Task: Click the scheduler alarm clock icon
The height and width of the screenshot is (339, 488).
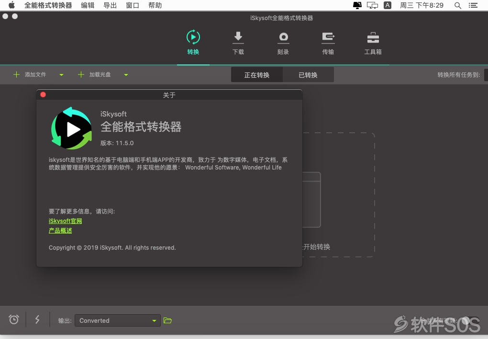Action: pos(14,319)
